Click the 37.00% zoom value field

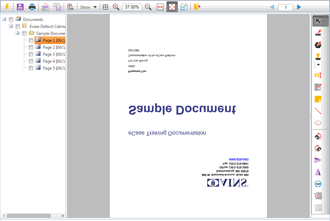tap(132, 7)
